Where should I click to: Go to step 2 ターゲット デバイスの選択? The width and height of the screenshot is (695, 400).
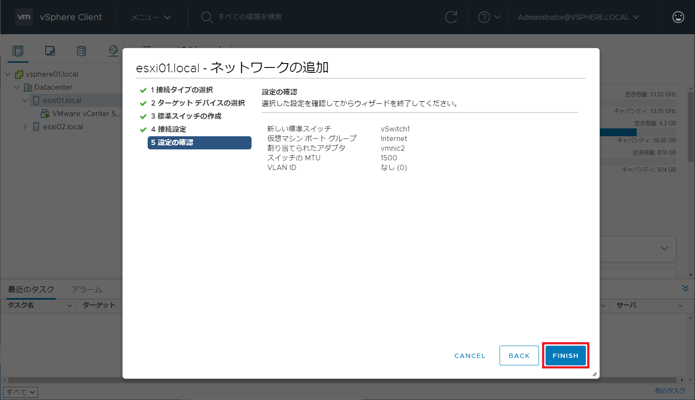(198, 103)
